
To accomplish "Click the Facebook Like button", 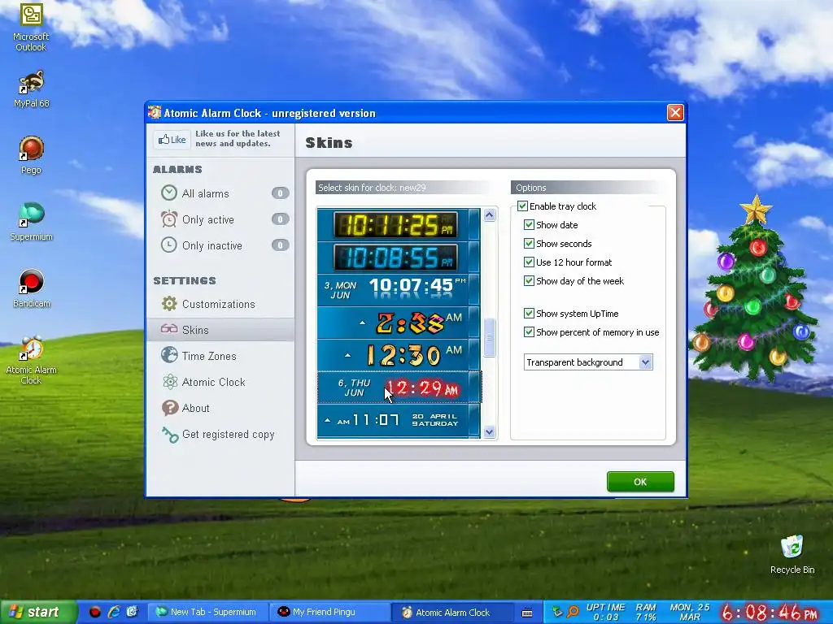I will click(172, 140).
